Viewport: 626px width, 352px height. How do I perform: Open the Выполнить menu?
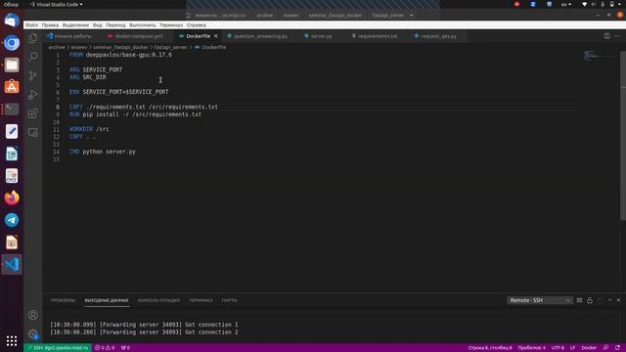point(143,25)
